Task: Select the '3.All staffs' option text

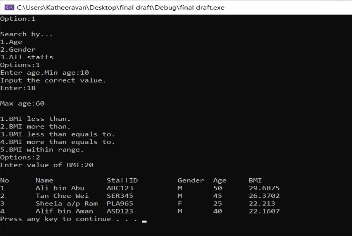Action: point(26,57)
